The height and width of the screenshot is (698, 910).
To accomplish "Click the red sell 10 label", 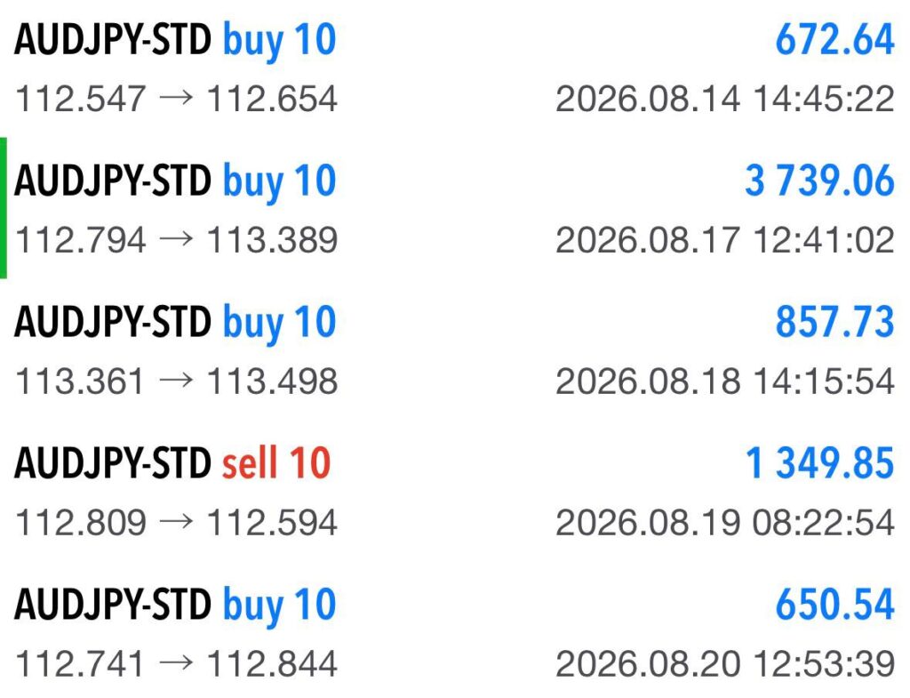I will 276,463.
